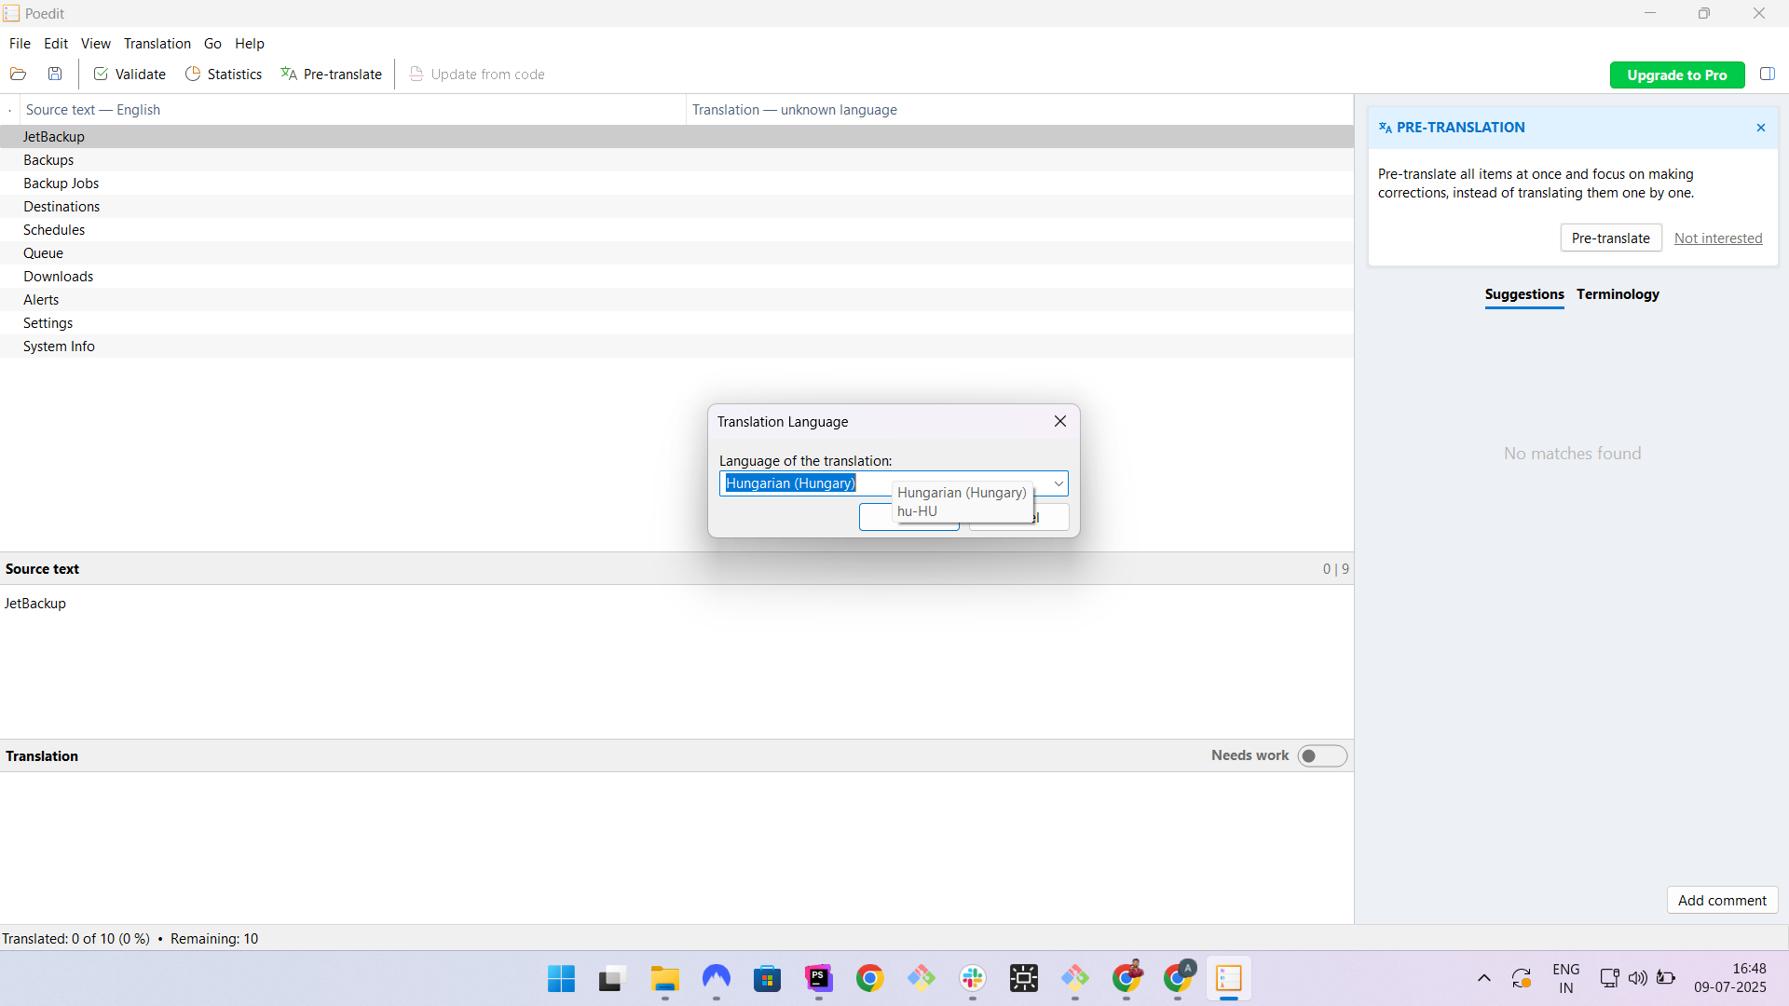Click the Add comment button
The width and height of the screenshot is (1789, 1006).
(1722, 901)
